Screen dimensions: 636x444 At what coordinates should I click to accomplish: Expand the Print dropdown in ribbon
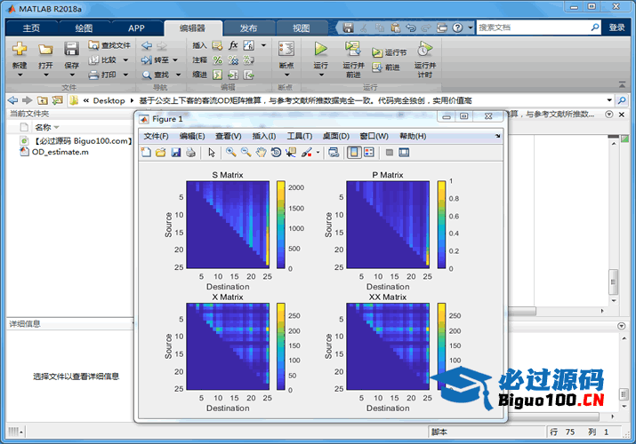coord(125,75)
